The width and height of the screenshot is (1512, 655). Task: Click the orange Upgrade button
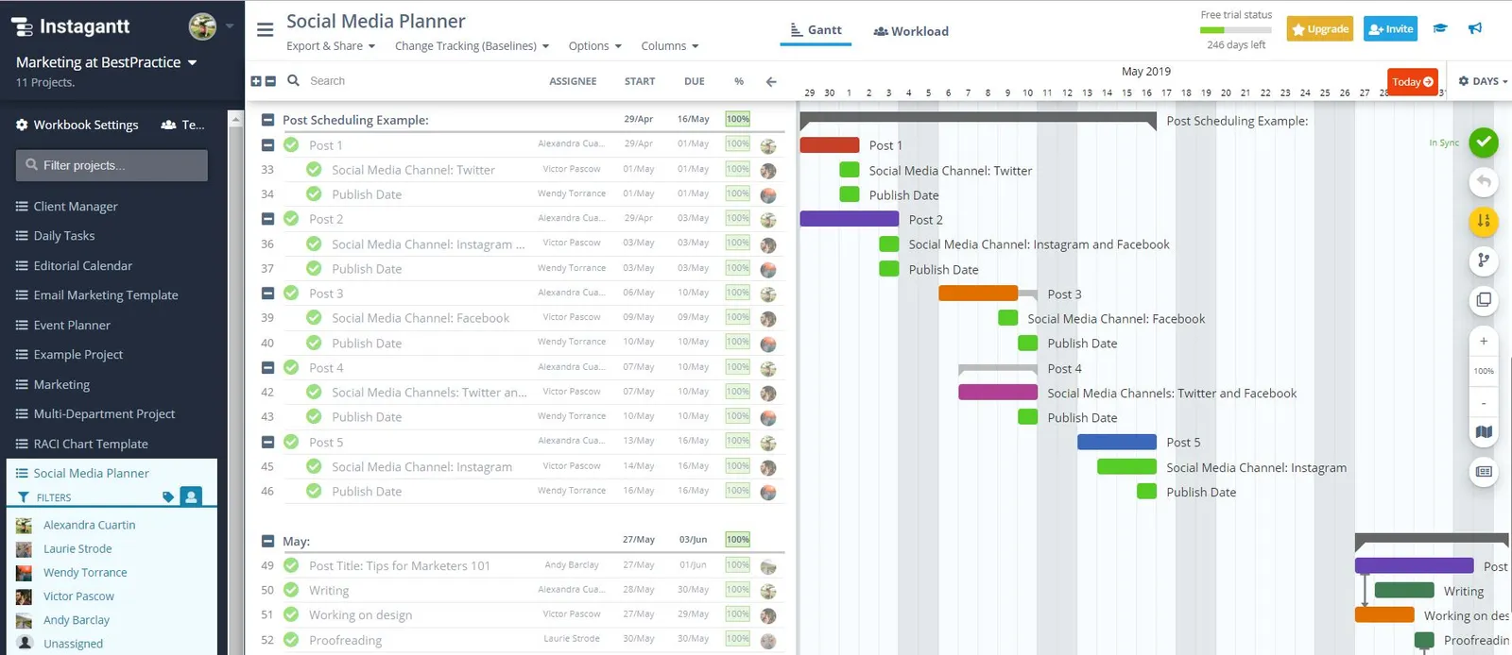[x=1319, y=29]
